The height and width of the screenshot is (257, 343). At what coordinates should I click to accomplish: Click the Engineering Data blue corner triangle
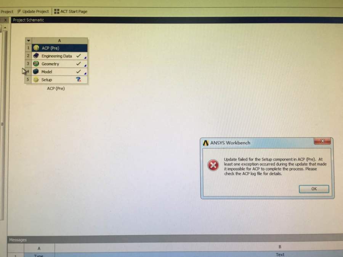[85, 58]
